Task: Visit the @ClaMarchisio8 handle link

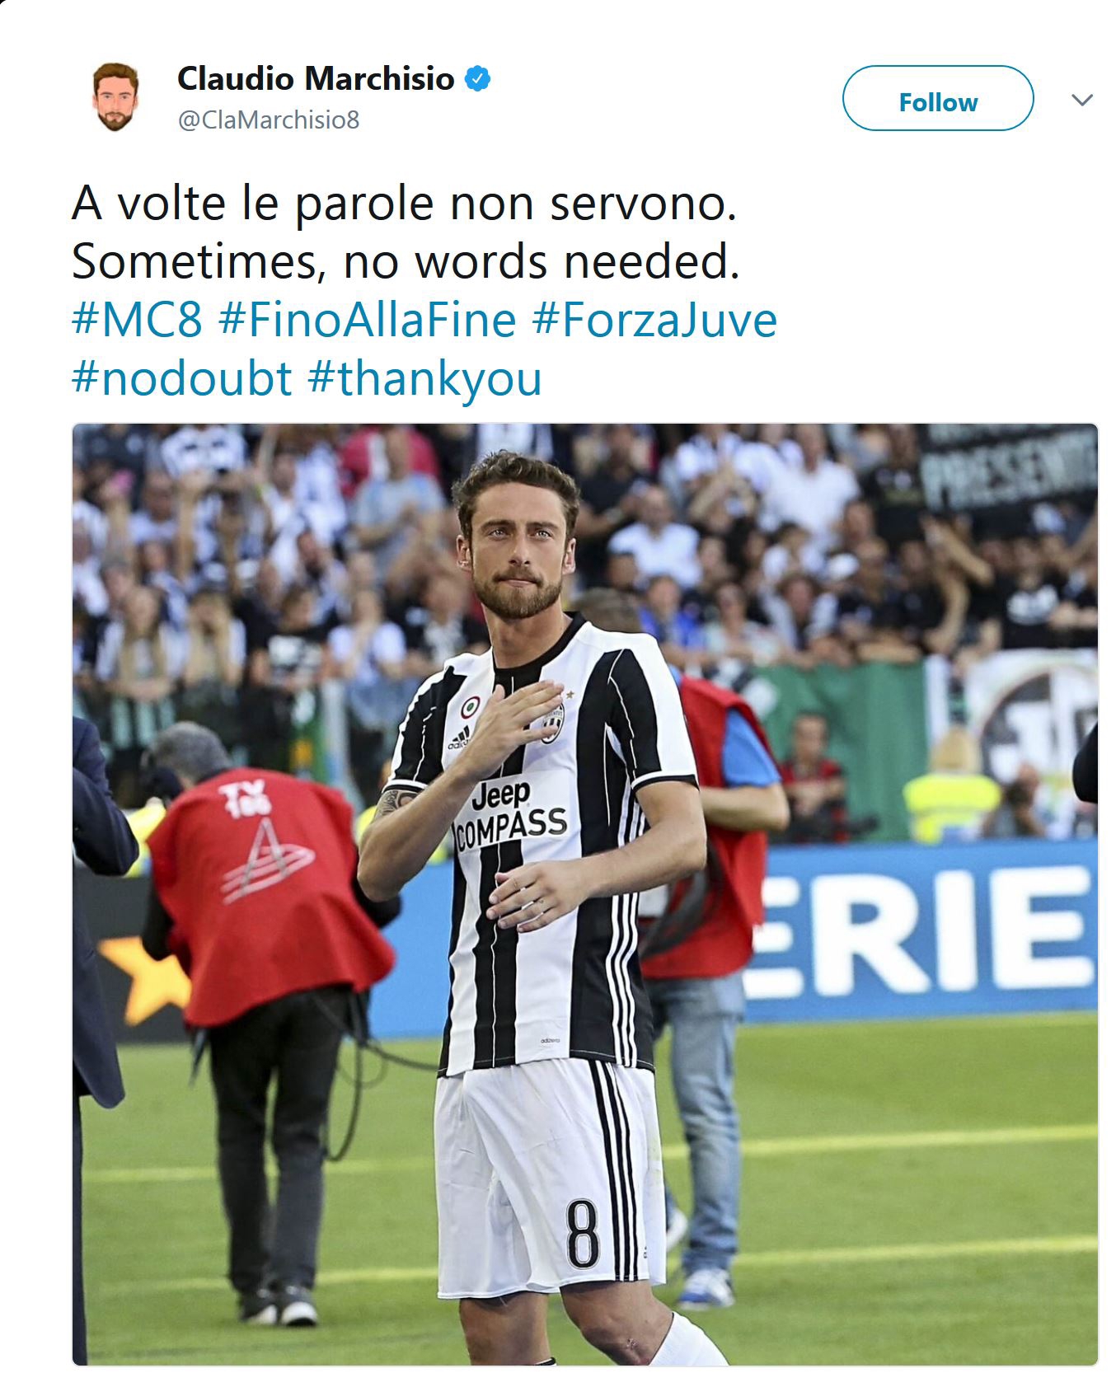Action: tap(269, 120)
